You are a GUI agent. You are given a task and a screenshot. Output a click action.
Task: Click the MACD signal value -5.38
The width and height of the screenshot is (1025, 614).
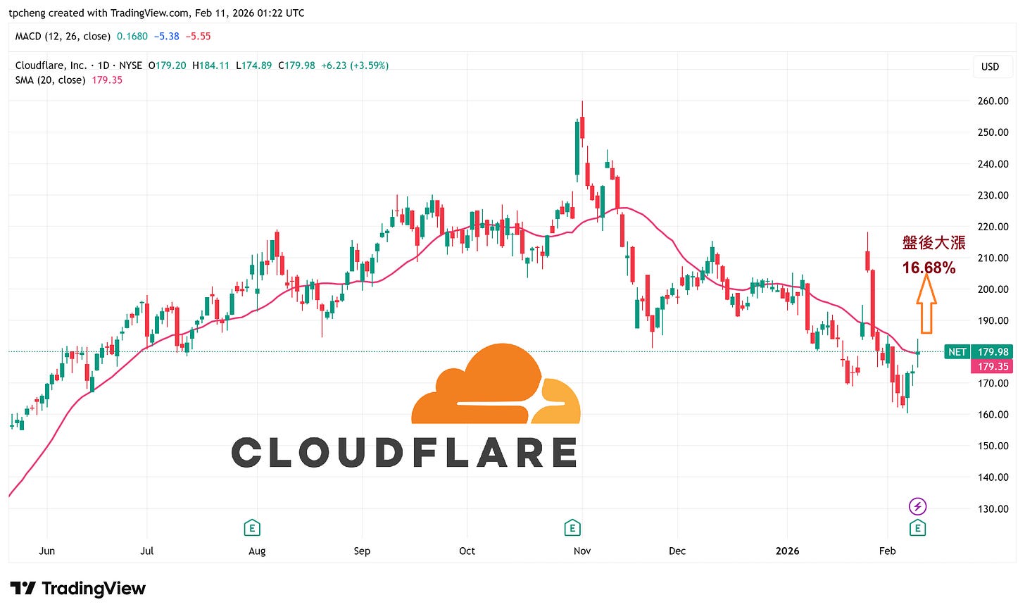(167, 36)
